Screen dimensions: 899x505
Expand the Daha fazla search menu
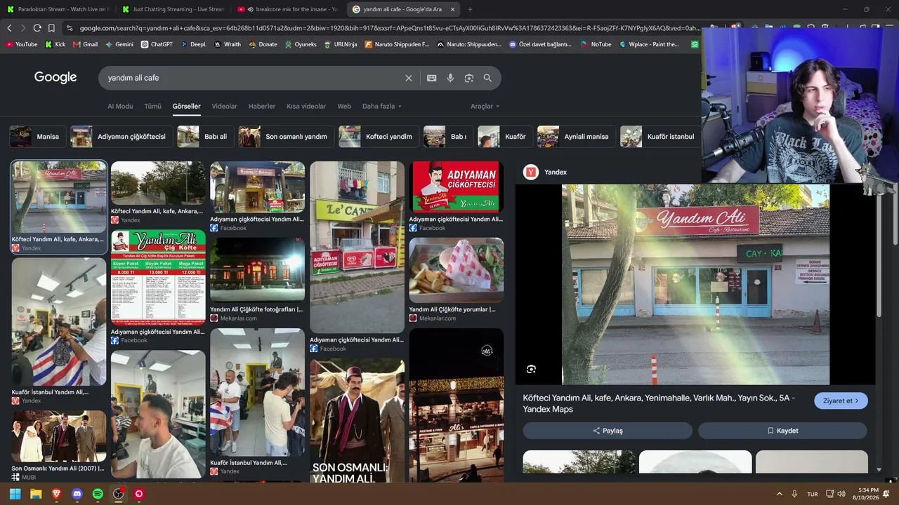382,107
